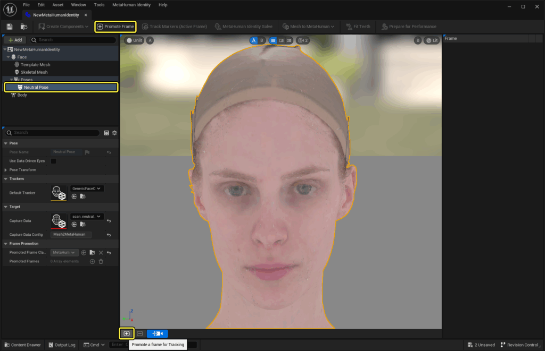The image size is (545, 351).
Task: Toggle the Unlit view mode
Action: 134,40
